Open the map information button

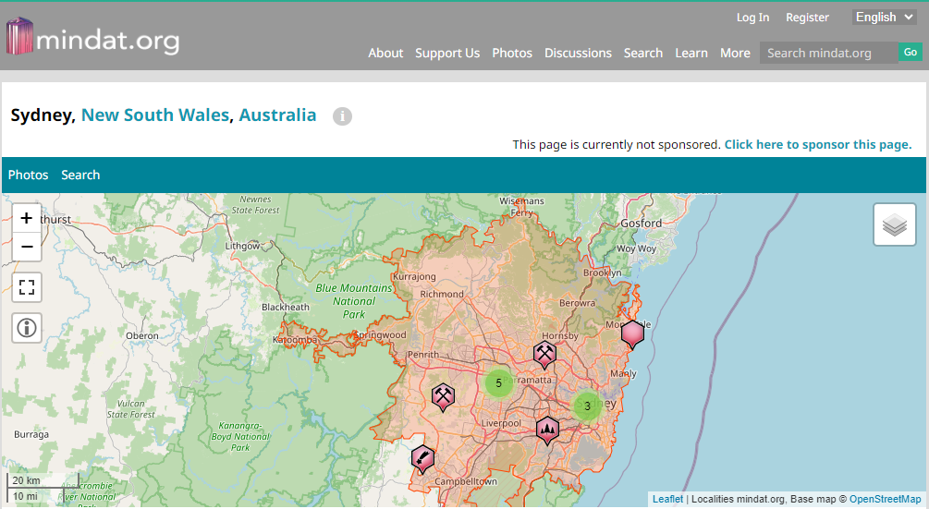pos(27,327)
